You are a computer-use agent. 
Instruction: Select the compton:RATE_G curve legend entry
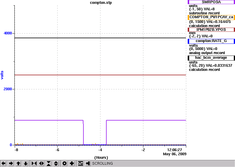(x=211, y=41)
